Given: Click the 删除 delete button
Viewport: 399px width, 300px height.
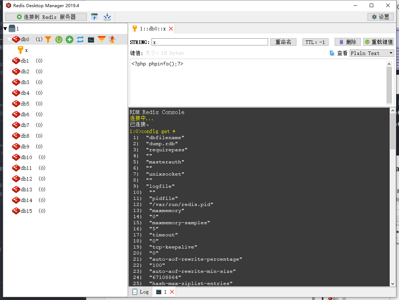Looking at the screenshot, I should 348,42.
